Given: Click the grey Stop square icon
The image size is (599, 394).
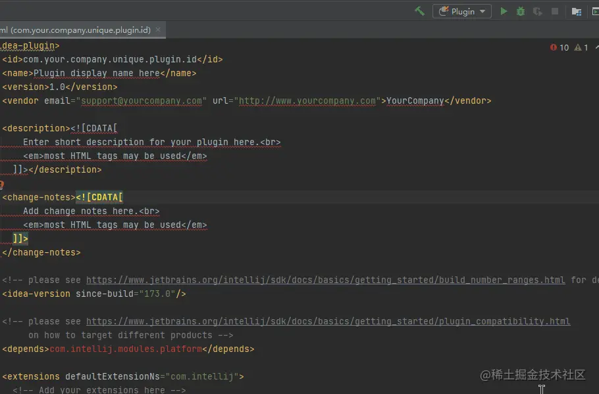Looking at the screenshot, I should (x=555, y=11).
